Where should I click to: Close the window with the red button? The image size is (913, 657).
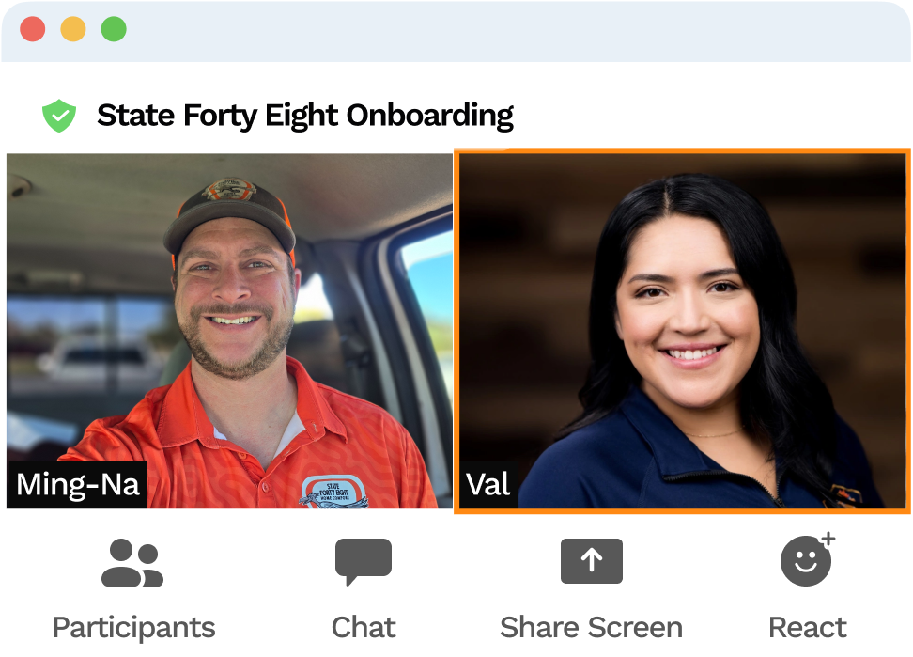(x=33, y=29)
